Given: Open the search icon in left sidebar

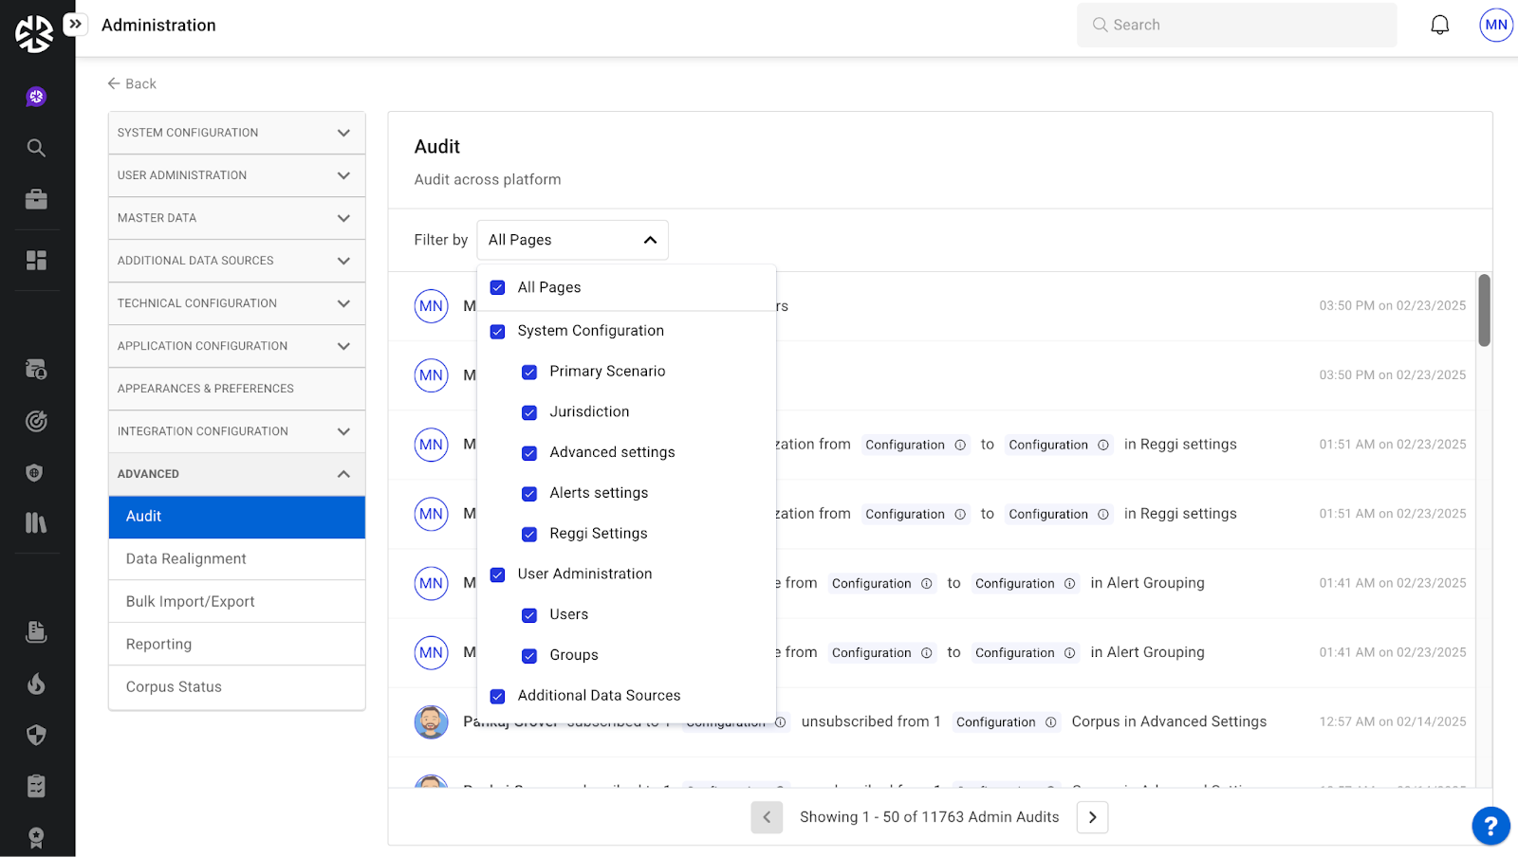Looking at the screenshot, I should (x=36, y=148).
